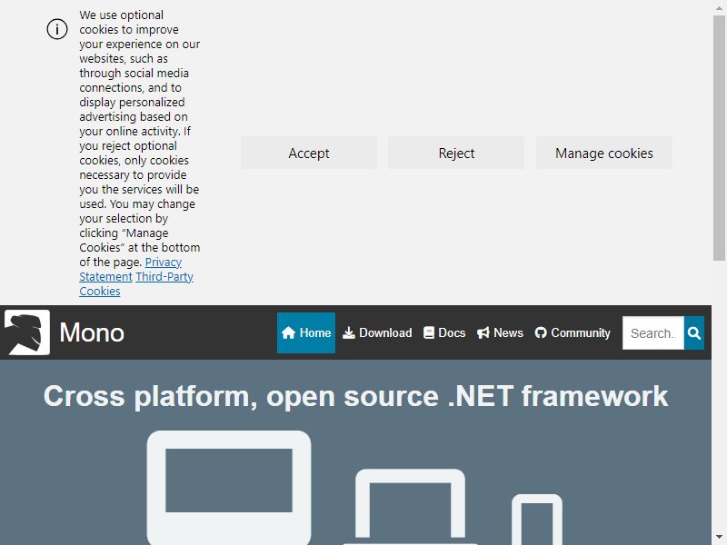727x545 pixels.
Task: Go to the Home nav item
Action: point(306,332)
